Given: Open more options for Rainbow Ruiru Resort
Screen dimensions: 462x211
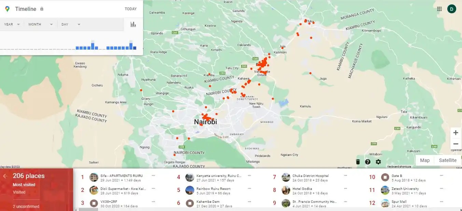Looking at the screenshot, I should 249,189.
